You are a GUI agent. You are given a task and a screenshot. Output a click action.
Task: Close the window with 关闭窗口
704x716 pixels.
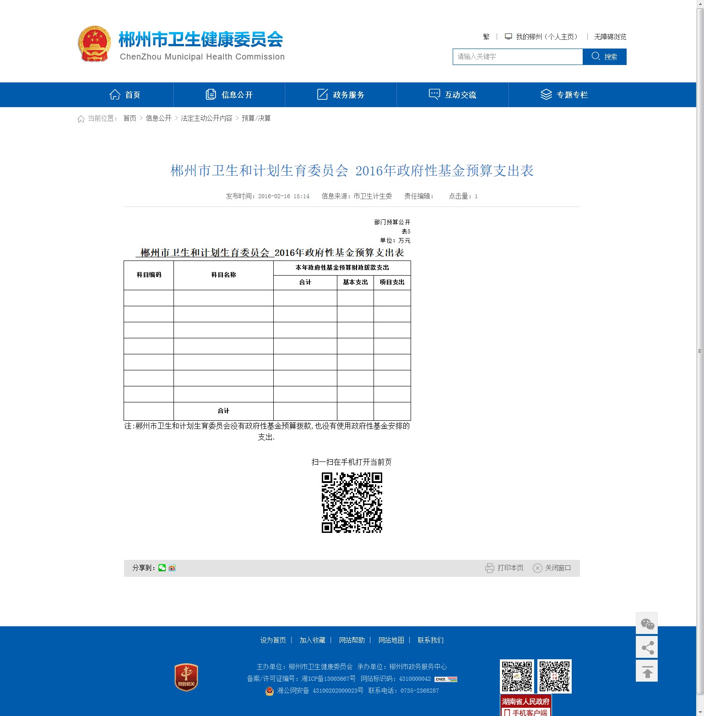[x=552, y=568]
